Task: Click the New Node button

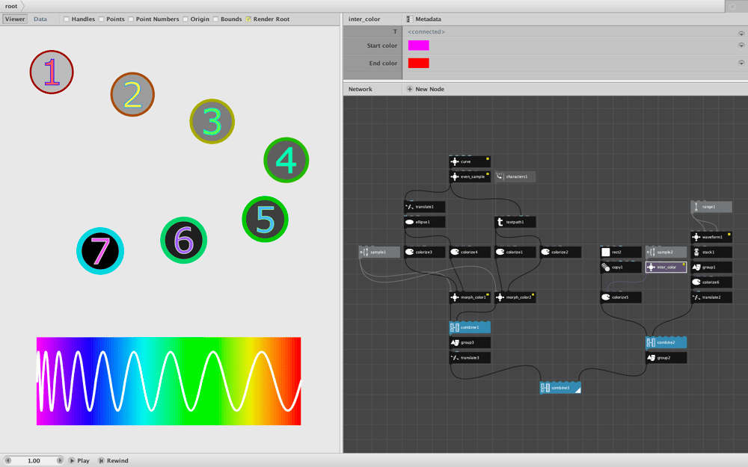Action: tap(425, 89)
